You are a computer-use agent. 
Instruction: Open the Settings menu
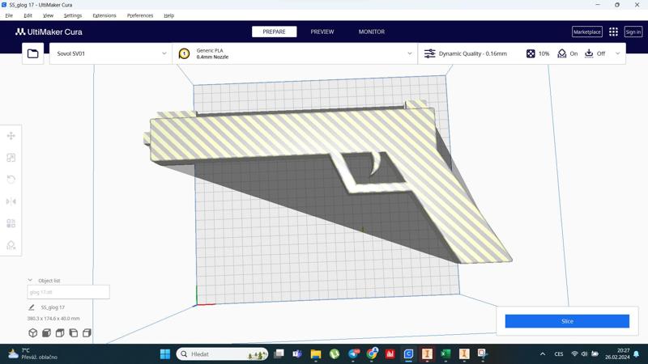73,15
